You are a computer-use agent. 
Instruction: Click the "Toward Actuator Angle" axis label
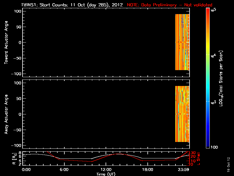tap(6, 43)
